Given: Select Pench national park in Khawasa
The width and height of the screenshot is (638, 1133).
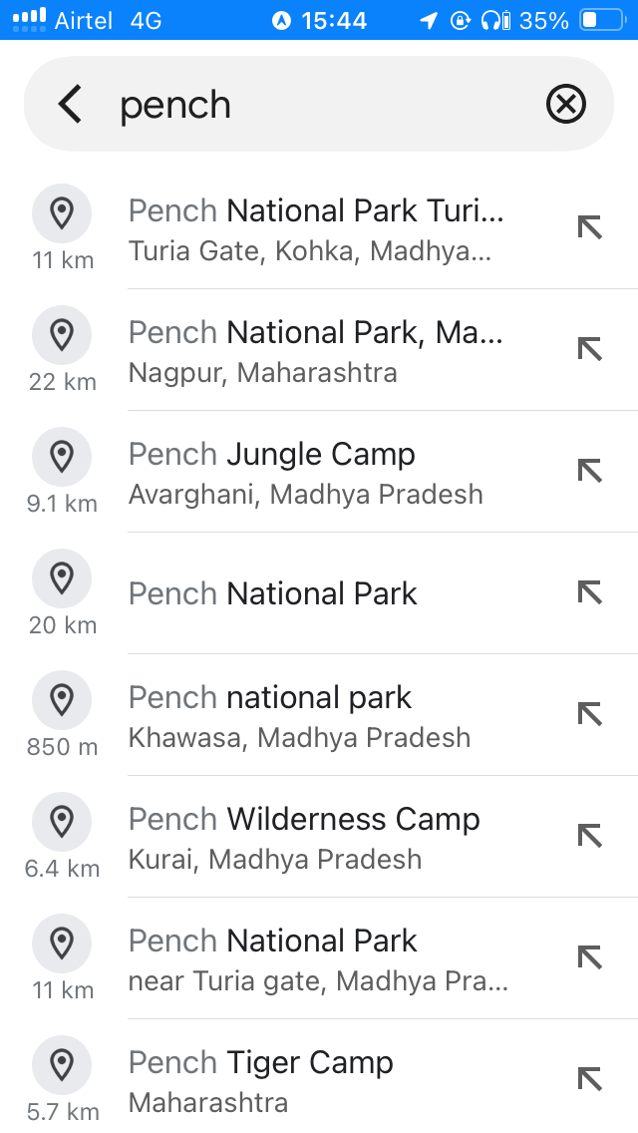Looking at the screenshot, I should [x=319, y=715].
